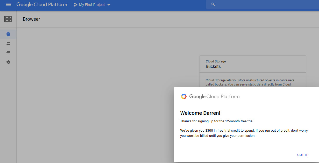Select the Browser bucket icon in sidebar
Viewport: 319px width, 163px height.
(x=8, y=34)
